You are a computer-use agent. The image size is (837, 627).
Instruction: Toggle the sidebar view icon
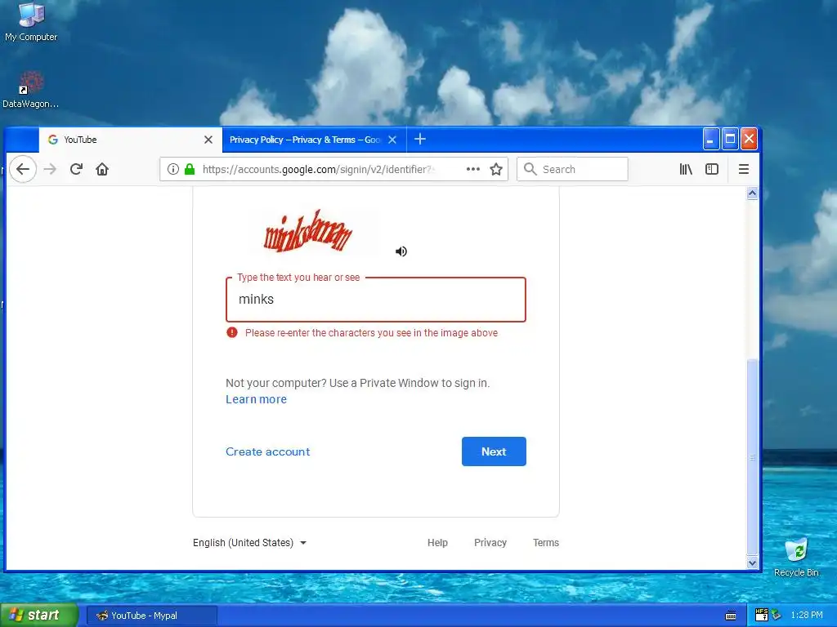[x=712, y=169]
